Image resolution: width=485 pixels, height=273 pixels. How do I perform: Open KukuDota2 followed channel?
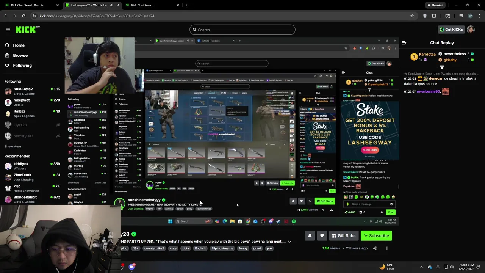coord(32,91)
